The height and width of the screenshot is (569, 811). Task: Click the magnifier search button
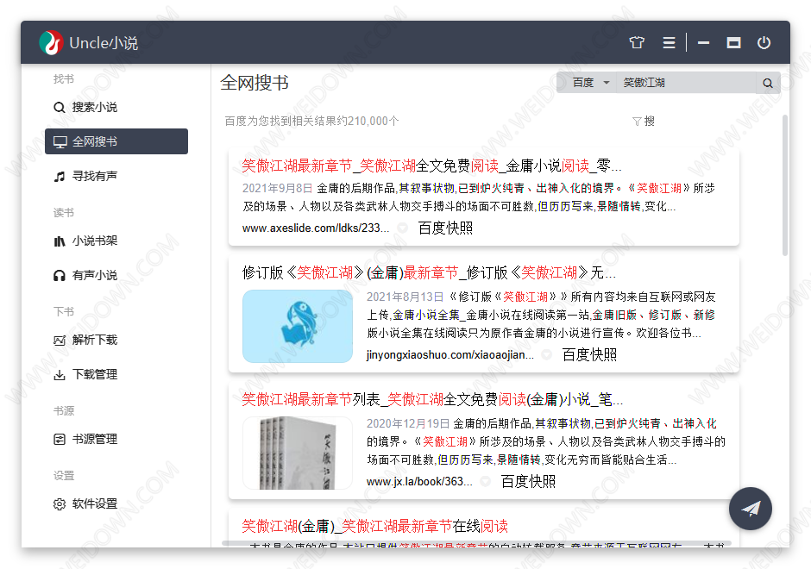pos(768,83)
